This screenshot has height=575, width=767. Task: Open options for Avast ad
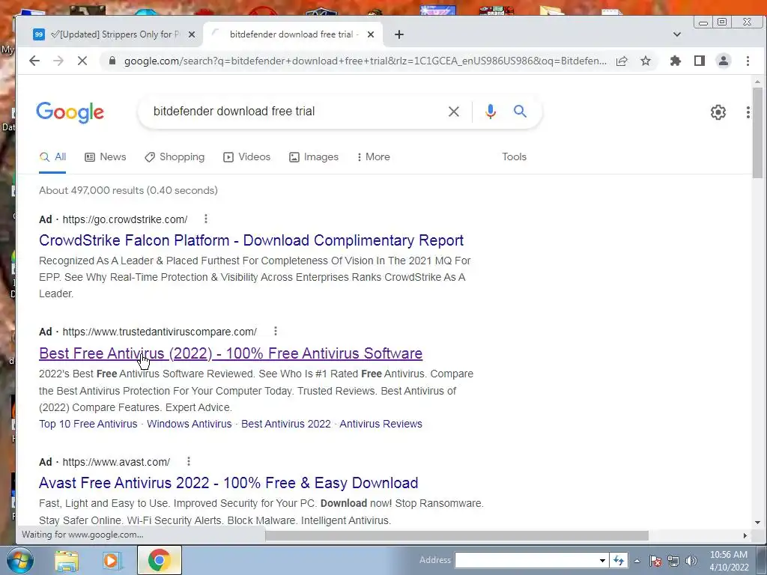[188, 461]
